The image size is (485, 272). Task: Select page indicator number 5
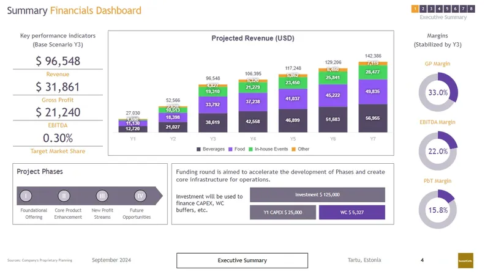(447, 9)
